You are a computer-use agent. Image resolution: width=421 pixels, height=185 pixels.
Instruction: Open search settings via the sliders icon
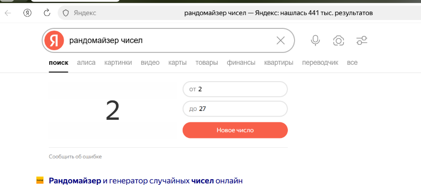[362, 41]
